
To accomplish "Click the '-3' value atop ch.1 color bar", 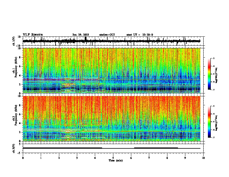I will point(213,58).
